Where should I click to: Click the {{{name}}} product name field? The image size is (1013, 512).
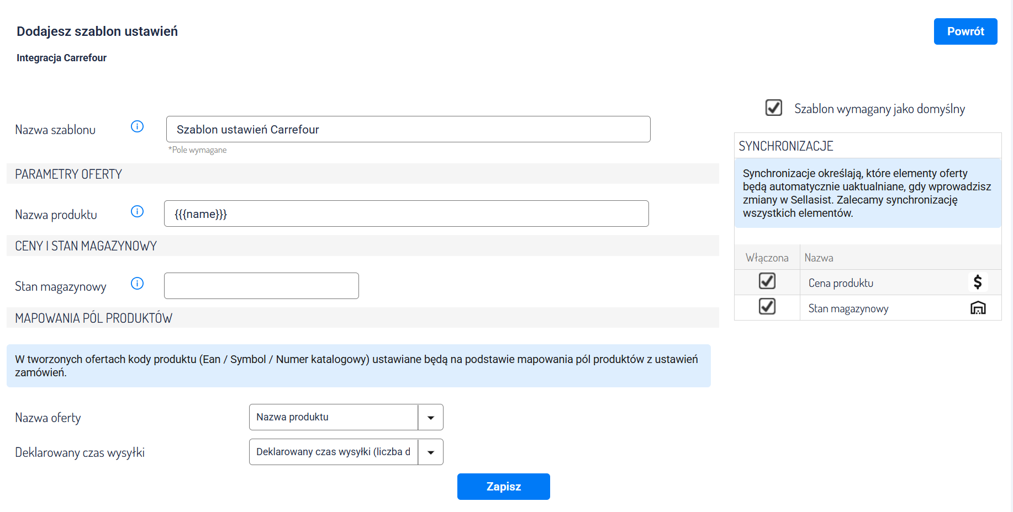[406, 214]
